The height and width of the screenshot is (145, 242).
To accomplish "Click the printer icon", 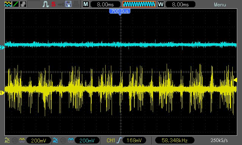I will coord(76,5).
